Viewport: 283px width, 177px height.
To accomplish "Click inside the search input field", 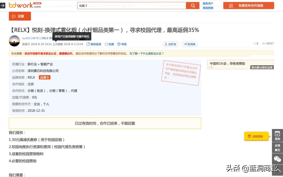I will pyautogui.click(x=131, y=6).
